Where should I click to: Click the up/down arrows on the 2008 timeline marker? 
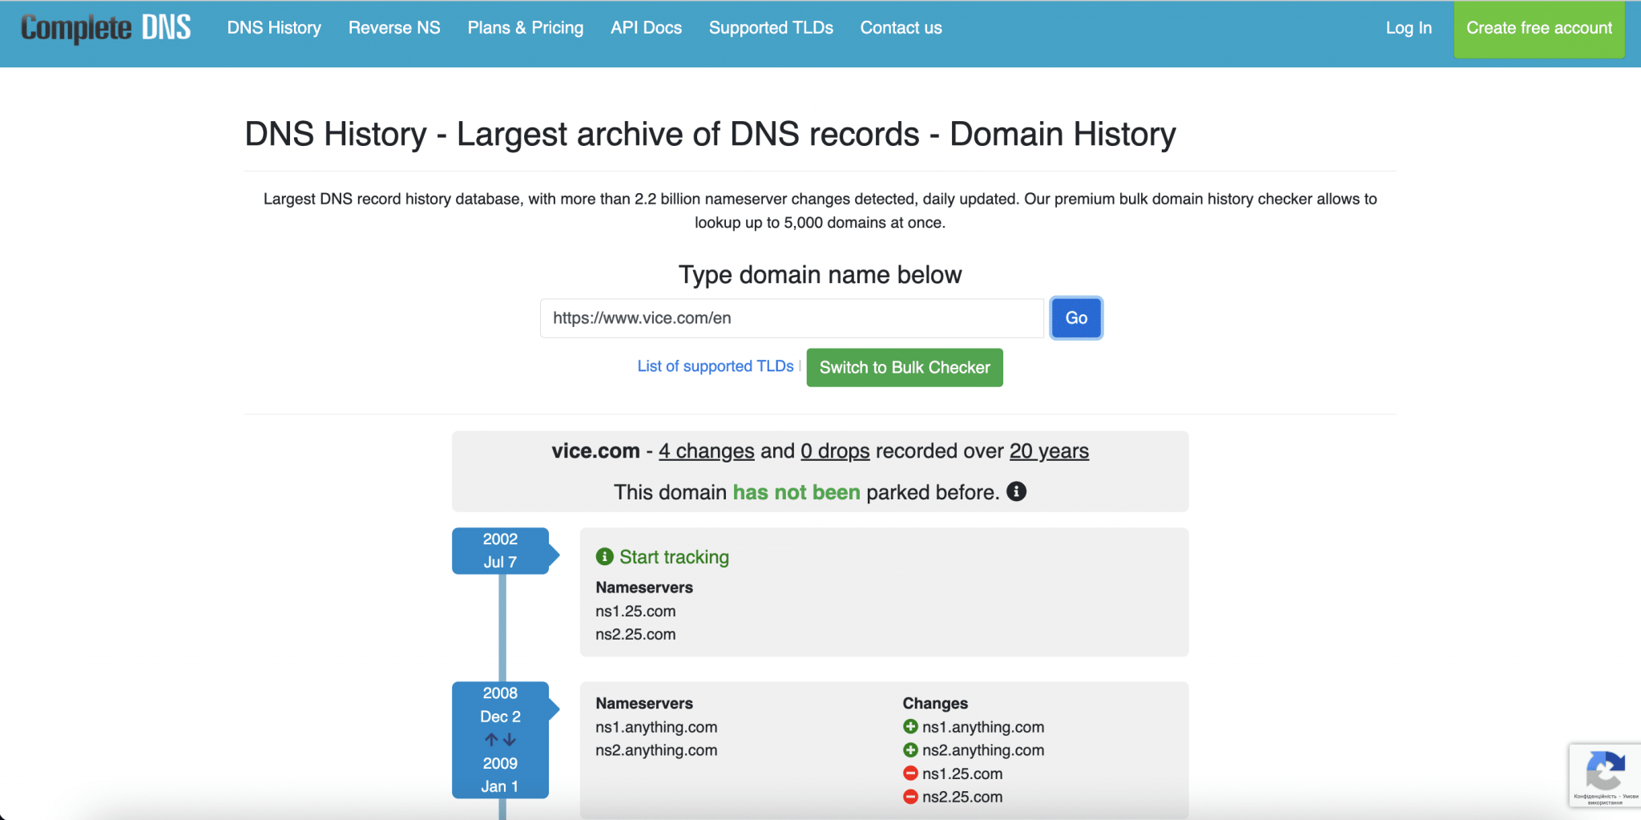[x=500, y=739]
